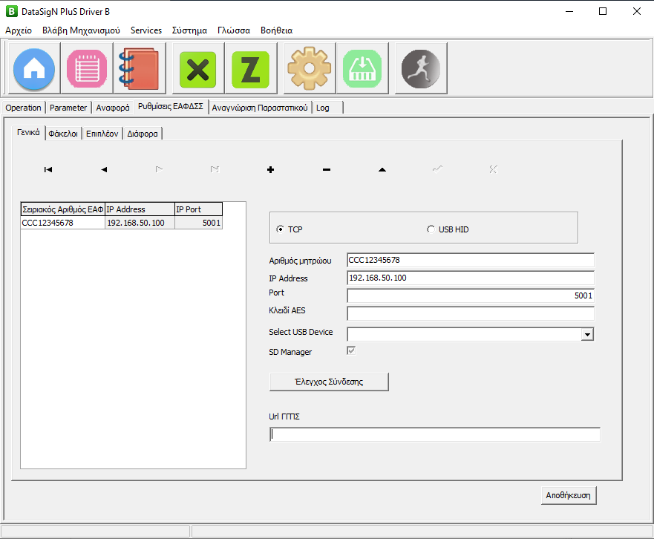Open the Βοήθεια menu
Viewport: 654px width, 539px height.
point(277,30)
